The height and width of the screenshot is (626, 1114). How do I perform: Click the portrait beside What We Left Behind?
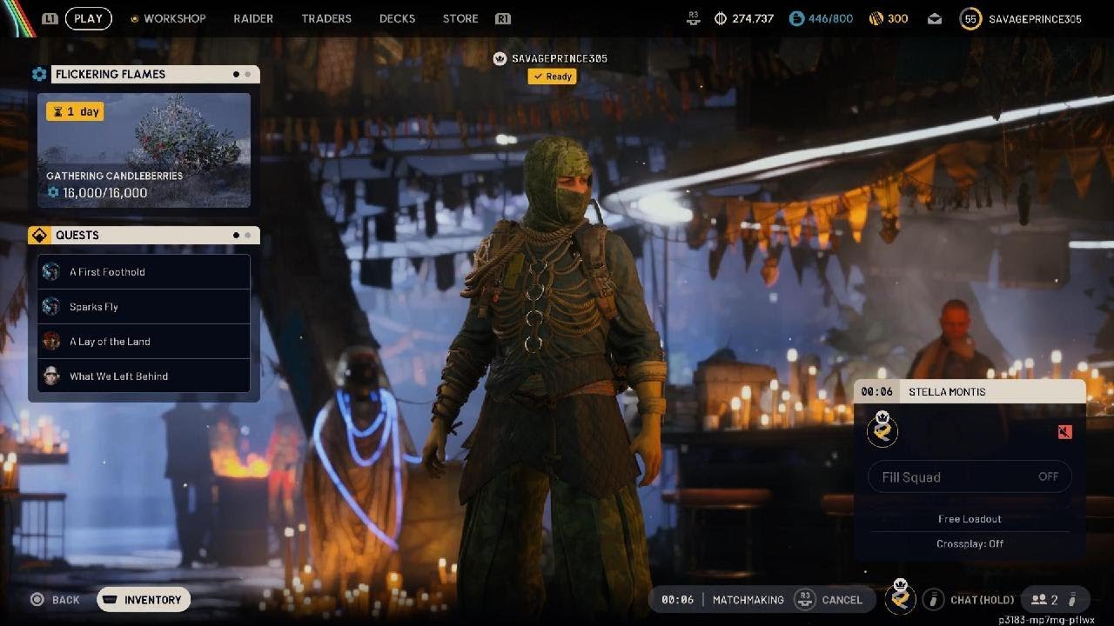point(51,376)
